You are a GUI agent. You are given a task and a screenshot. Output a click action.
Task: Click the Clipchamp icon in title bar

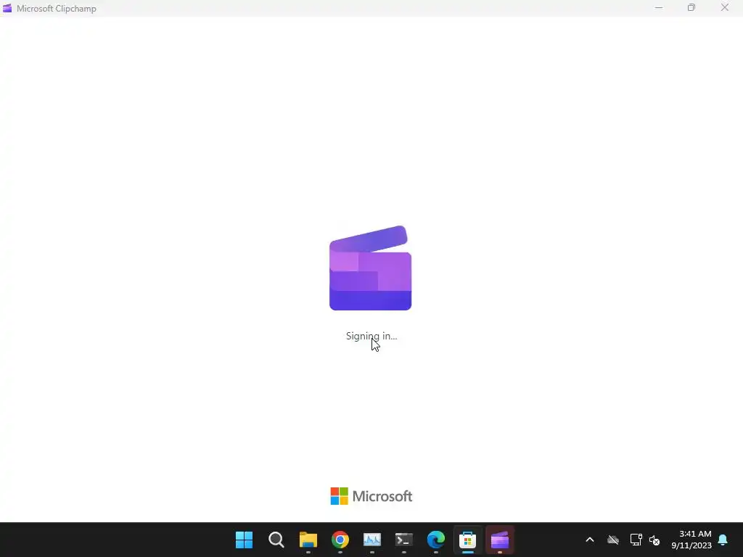[7, 8]
